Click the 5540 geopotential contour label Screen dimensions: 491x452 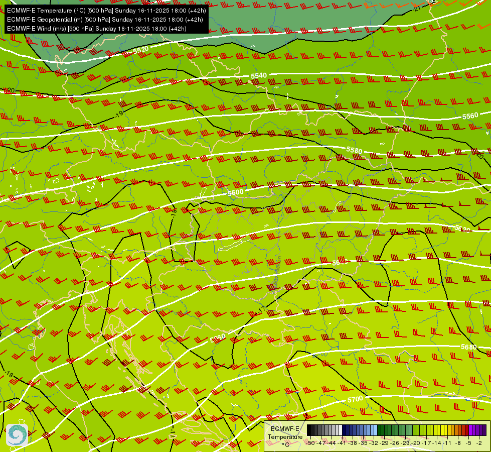259,76
